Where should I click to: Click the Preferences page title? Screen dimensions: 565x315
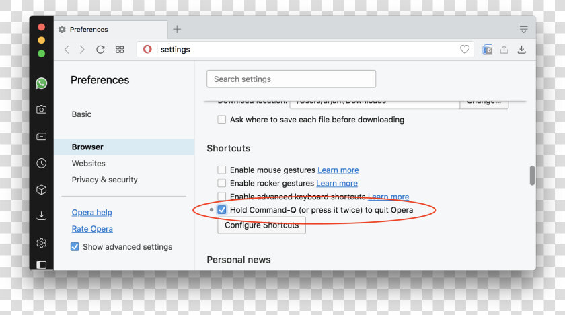(100, 80)
